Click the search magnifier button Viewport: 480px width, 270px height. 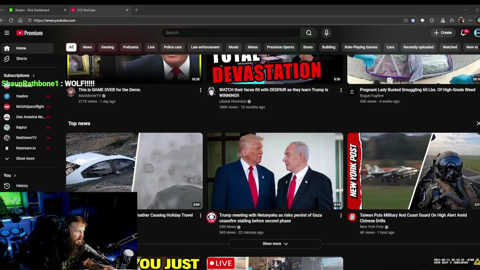309,33
